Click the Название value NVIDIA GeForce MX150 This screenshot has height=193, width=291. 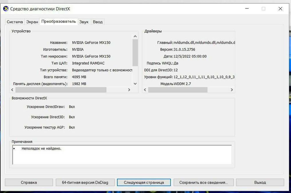[x=91, y=43]
